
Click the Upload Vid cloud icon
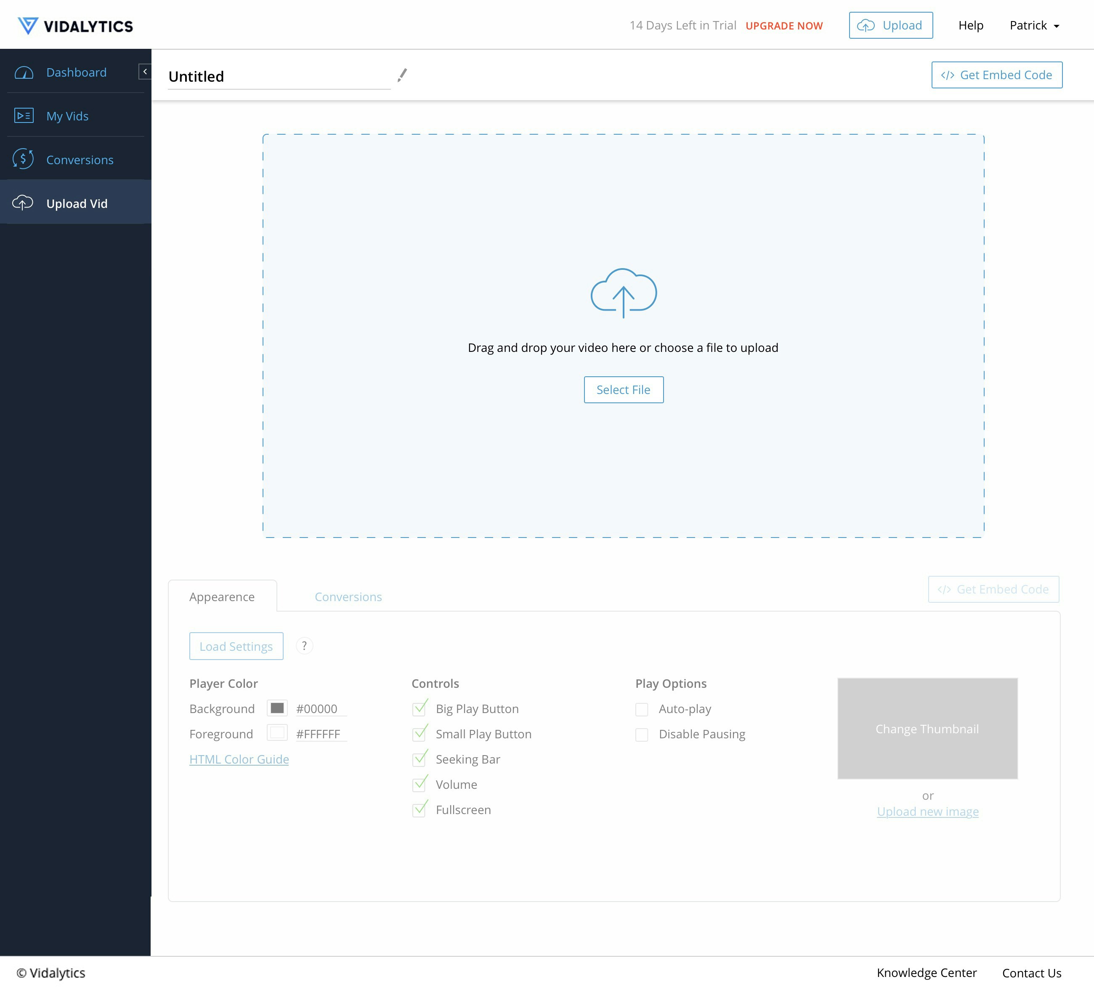tap(23, 203)
